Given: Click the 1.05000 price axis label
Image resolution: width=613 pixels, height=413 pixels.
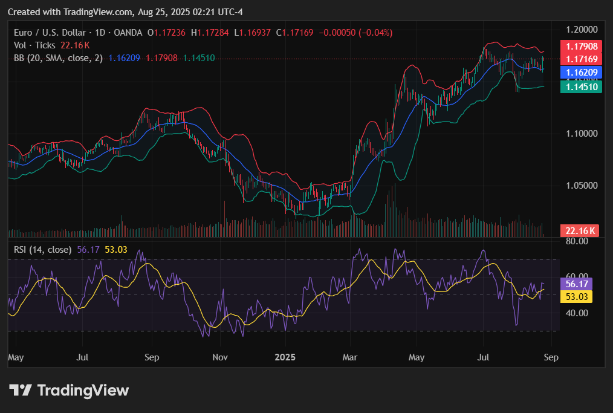Looking at the screenshot, I should tap(582, 186).
